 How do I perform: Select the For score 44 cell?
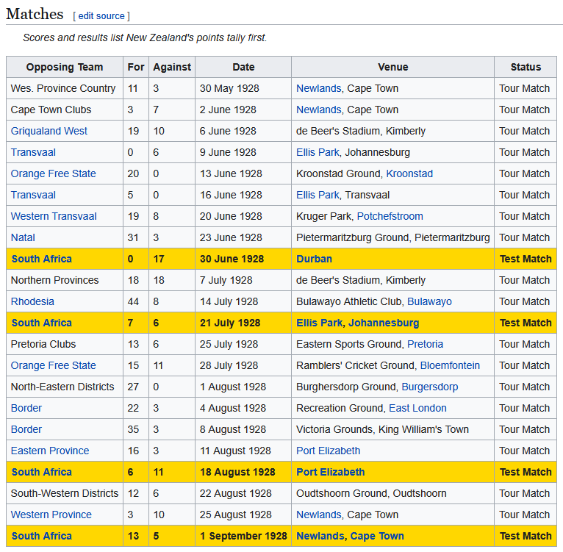point(136,301)
